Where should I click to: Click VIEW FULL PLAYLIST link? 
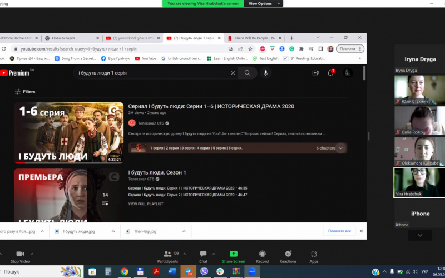(x=146, y=203)
